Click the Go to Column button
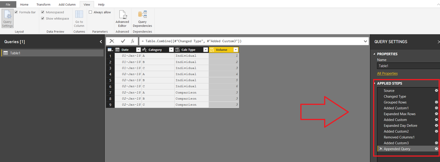Screen dimensions: 440x162 pyautogui.click(x=79, y=18)
